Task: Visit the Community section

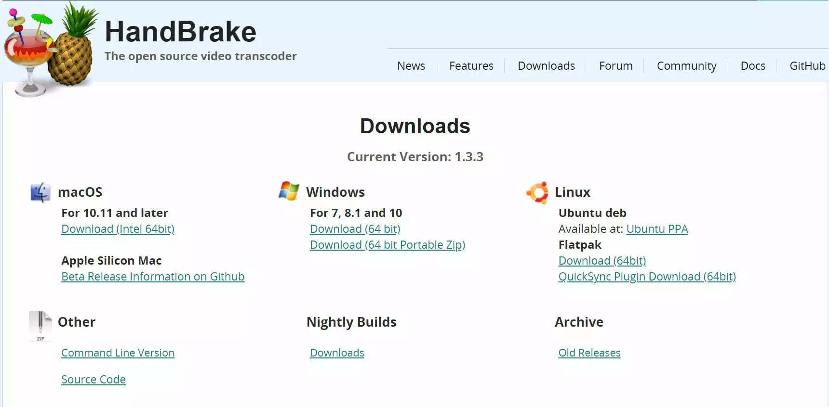Action: tap(686, 66)
